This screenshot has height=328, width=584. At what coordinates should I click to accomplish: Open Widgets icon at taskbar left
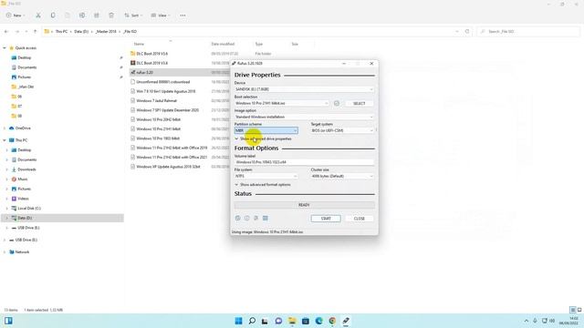pyautogui.click(x=8, y=321)
